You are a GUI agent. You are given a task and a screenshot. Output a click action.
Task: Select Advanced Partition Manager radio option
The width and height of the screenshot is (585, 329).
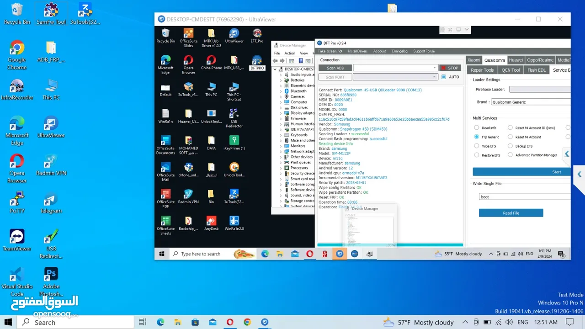[510, 155]
